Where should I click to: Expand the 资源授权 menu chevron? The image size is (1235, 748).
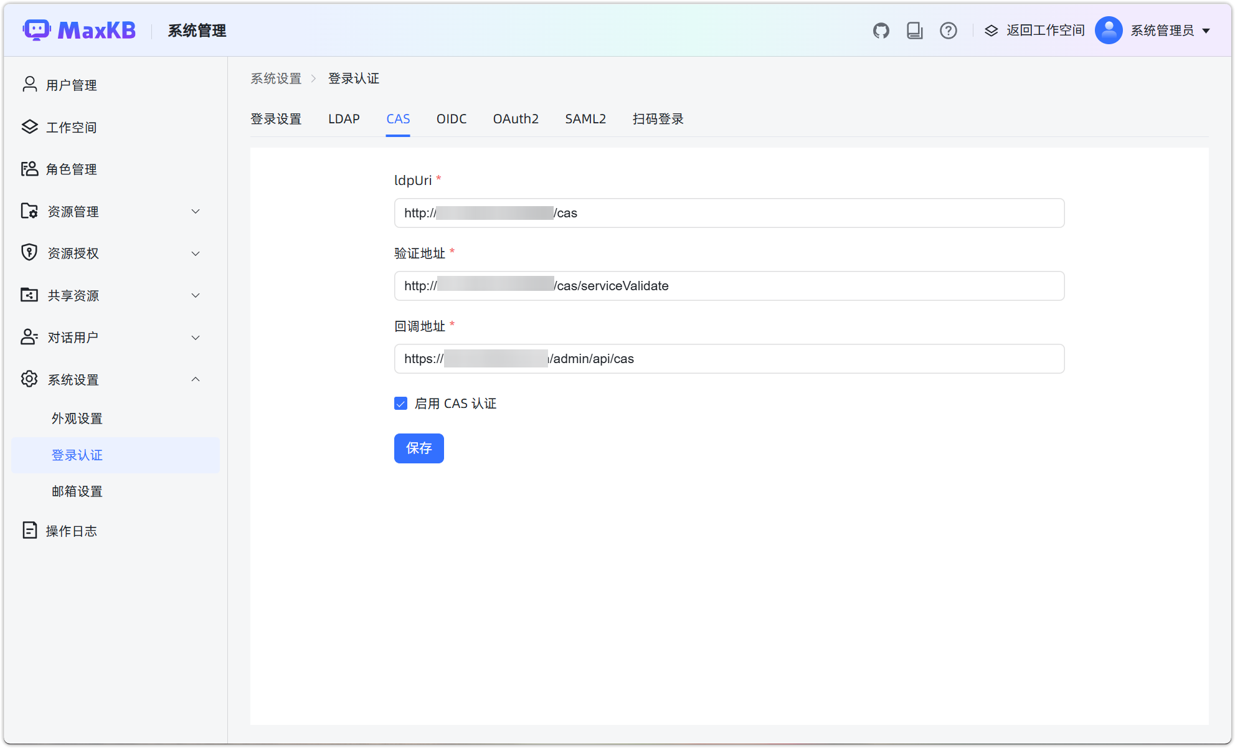[196, 253]
